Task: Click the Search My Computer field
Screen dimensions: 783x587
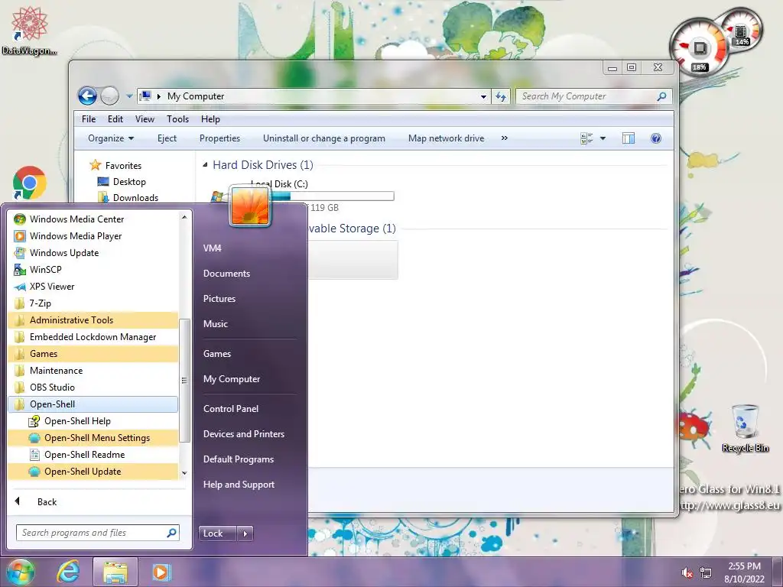Action: click(x=594, y=96)
